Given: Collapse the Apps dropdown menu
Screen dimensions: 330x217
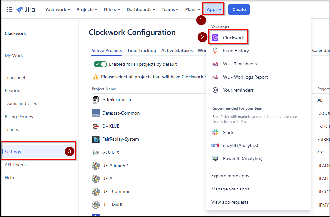Looking at the screenshot, I should [214, 10].
